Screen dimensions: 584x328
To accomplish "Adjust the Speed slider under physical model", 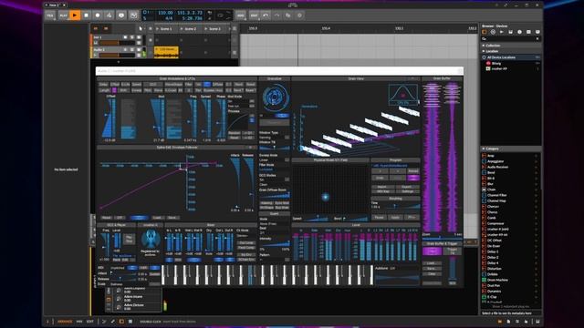I will (x=317, y=218).
